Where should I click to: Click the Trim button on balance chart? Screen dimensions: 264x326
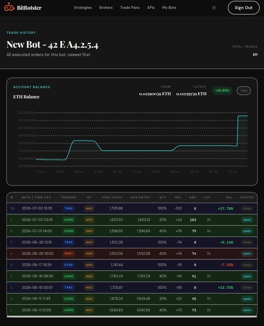(x=244, y=91)
